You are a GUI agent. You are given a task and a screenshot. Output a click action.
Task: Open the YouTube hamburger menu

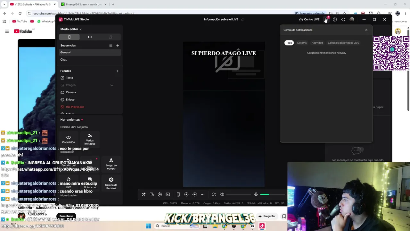(x=7, y=31)
